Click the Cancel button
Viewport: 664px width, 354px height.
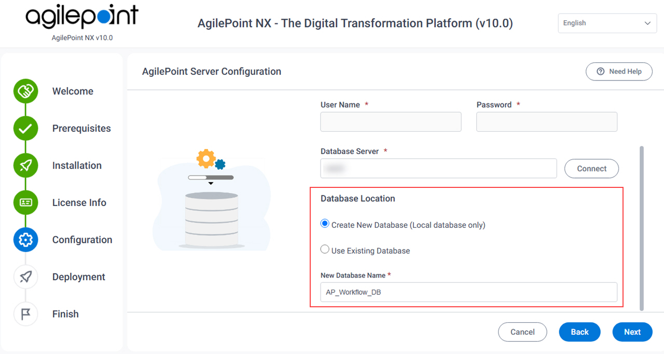(x=522, y=332)
